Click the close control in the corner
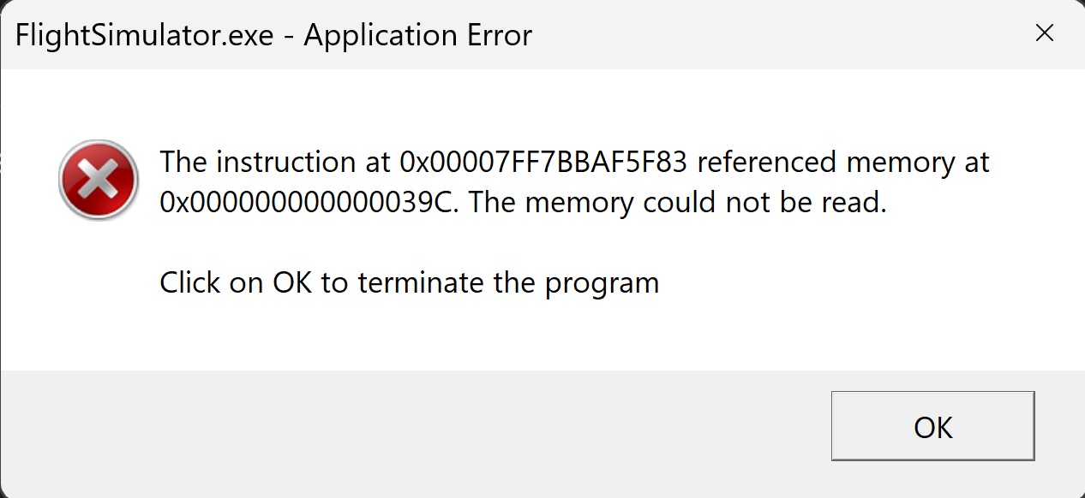 tap(1045, 33)
